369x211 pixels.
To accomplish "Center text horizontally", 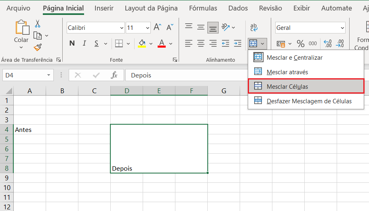I will click(201, 43).
